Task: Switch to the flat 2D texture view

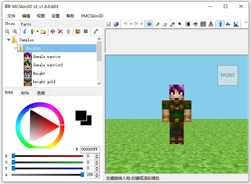Action: [228, 24]
